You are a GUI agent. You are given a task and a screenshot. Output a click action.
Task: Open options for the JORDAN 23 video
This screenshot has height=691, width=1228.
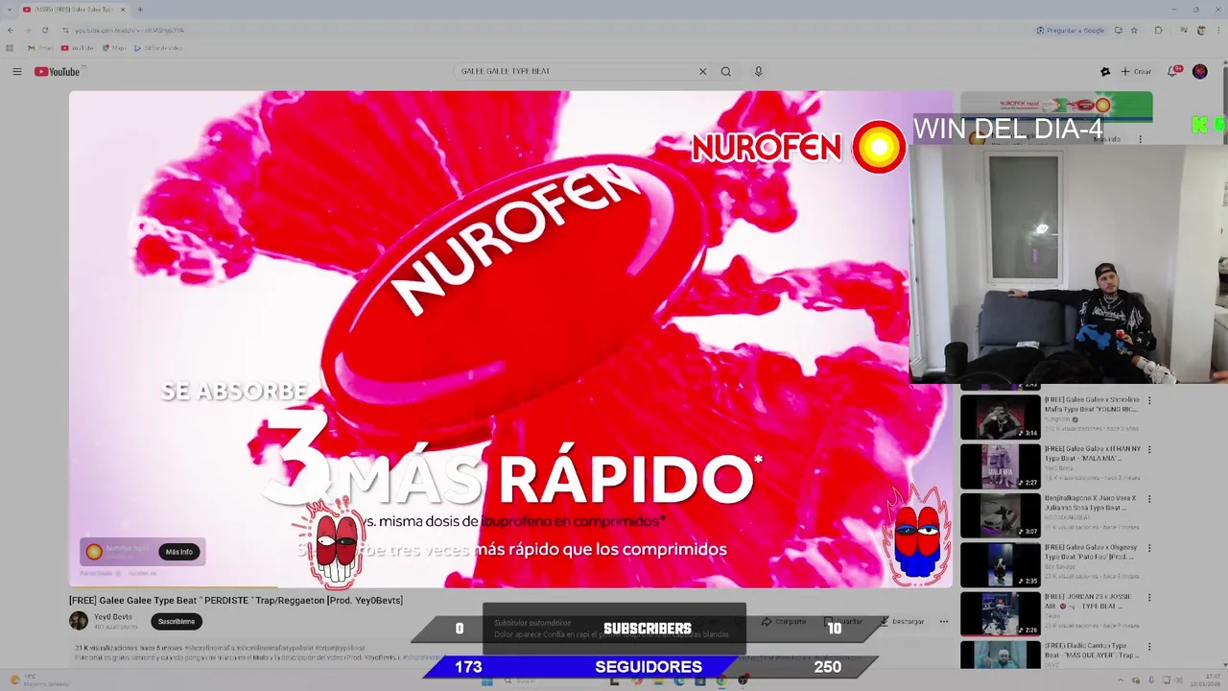coord(1149,598)
